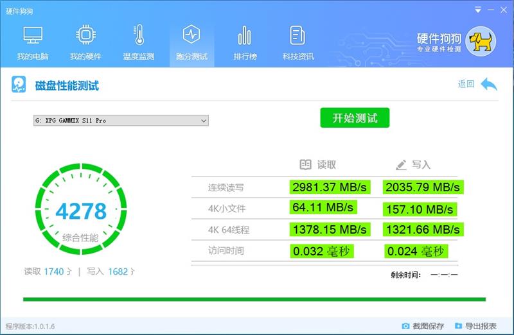Click the disk performance test icon
Screen dimensions: 514x335
click(x=19, y=85)
